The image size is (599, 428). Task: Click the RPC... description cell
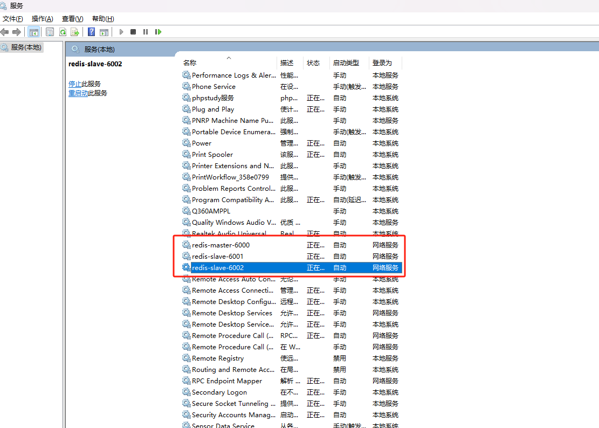289,336
